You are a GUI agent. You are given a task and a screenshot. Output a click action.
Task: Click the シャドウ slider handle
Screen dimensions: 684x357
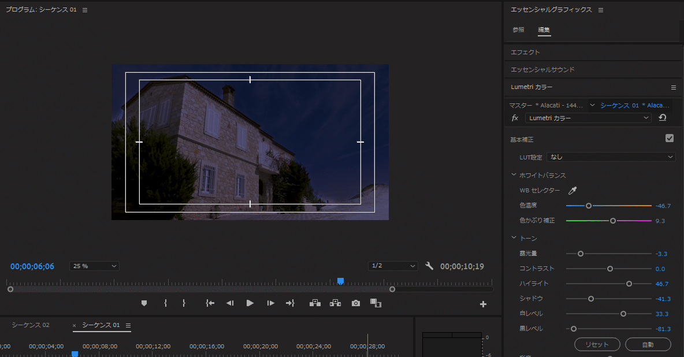591,299
